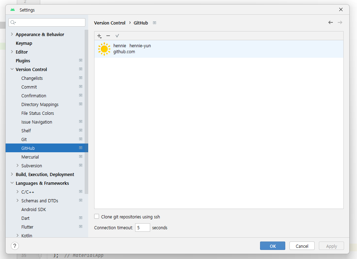Image resolution: width=357 pixels, height=259 pixels.
Task: Expand the Kotlin node
Action: click(17, 236)
